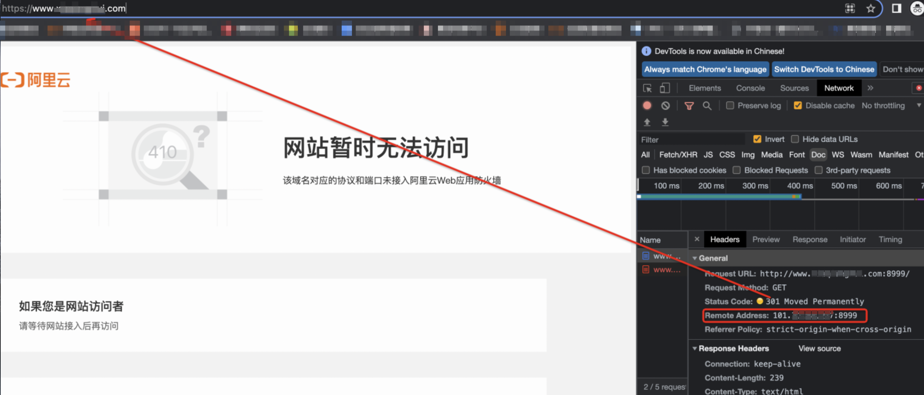Click the inspect element selector icon

coord(647,88)
